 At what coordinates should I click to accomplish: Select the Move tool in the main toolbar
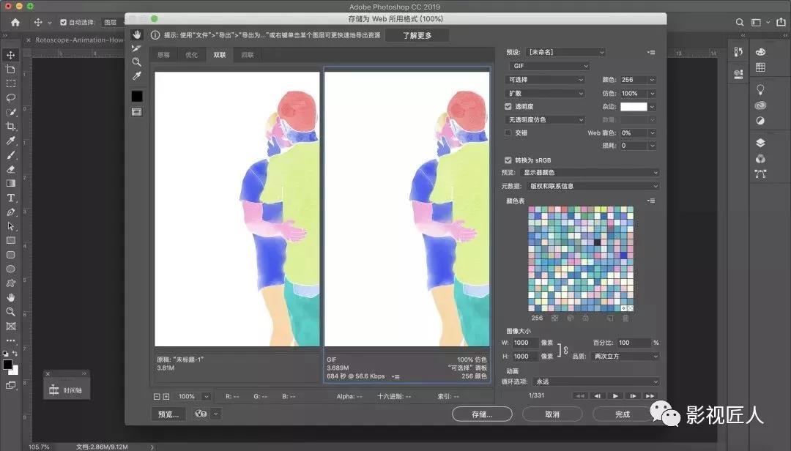(10, 55)
